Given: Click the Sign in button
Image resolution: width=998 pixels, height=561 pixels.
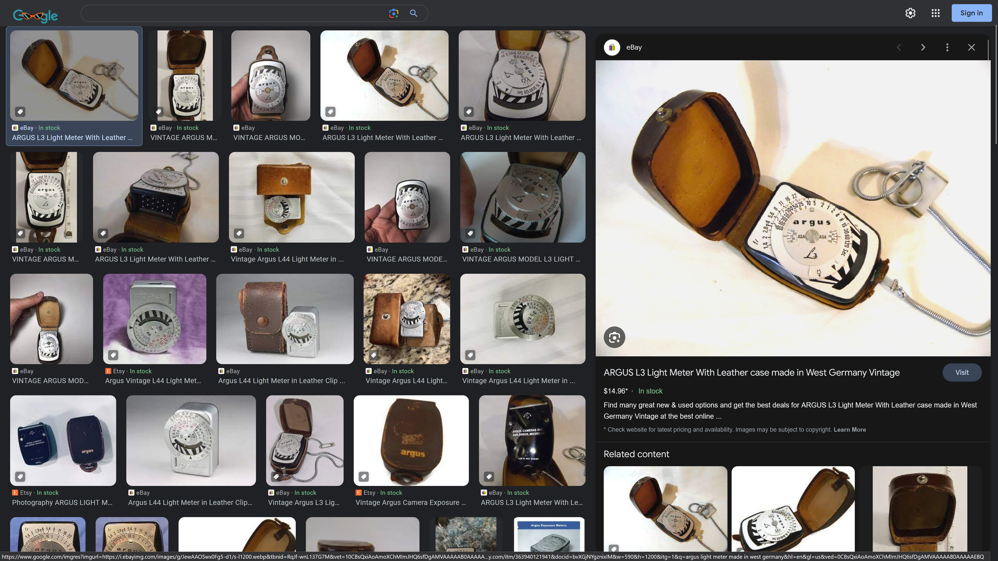Looking at the screenshot, I should [x=971, y=13].
